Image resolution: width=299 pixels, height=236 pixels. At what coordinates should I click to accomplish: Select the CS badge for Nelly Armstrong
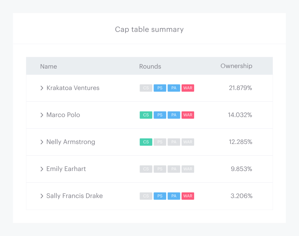[146, 142]
